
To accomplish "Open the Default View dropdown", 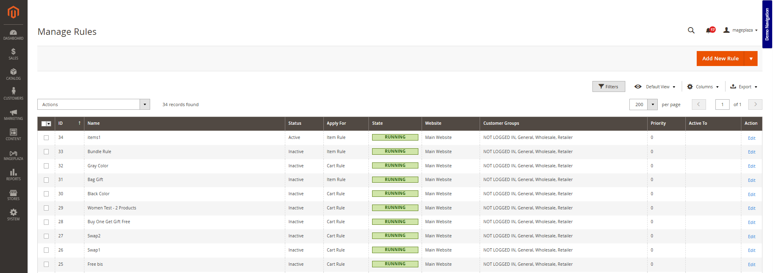I will tap(655, 87).
